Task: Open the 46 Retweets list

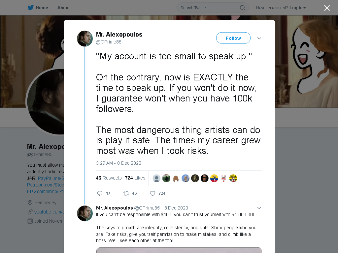Action: pos(109,178)
